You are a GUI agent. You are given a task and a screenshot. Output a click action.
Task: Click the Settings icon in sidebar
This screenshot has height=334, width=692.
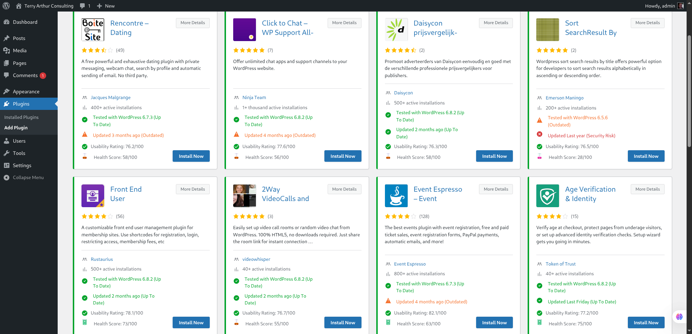[6, 165]
